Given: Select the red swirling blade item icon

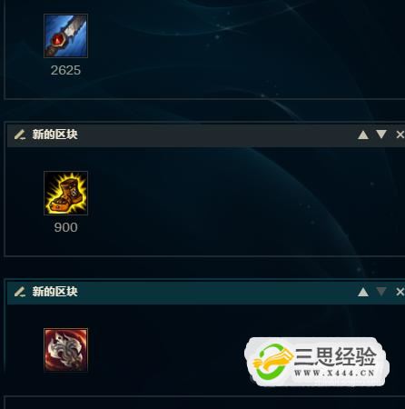Looking at the screenshot, I should 65,350.
